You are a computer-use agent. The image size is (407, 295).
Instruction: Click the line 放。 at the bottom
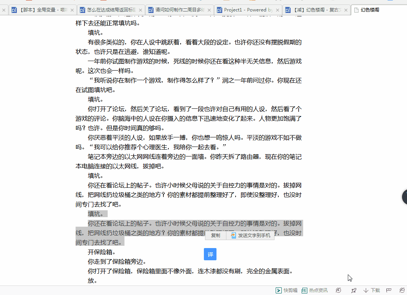[92, 281]
